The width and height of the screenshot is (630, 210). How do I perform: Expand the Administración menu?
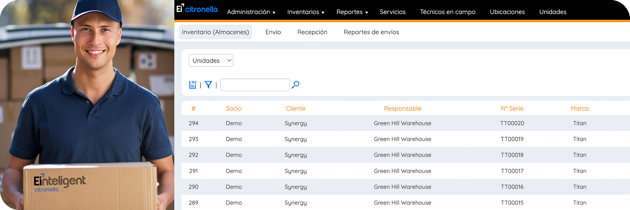[x=251, y=12]
